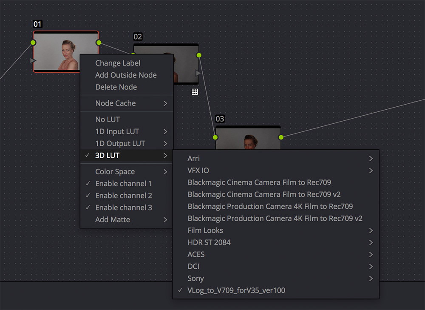
Task: Expand the Color Space submenu
Action: point(127,172)
